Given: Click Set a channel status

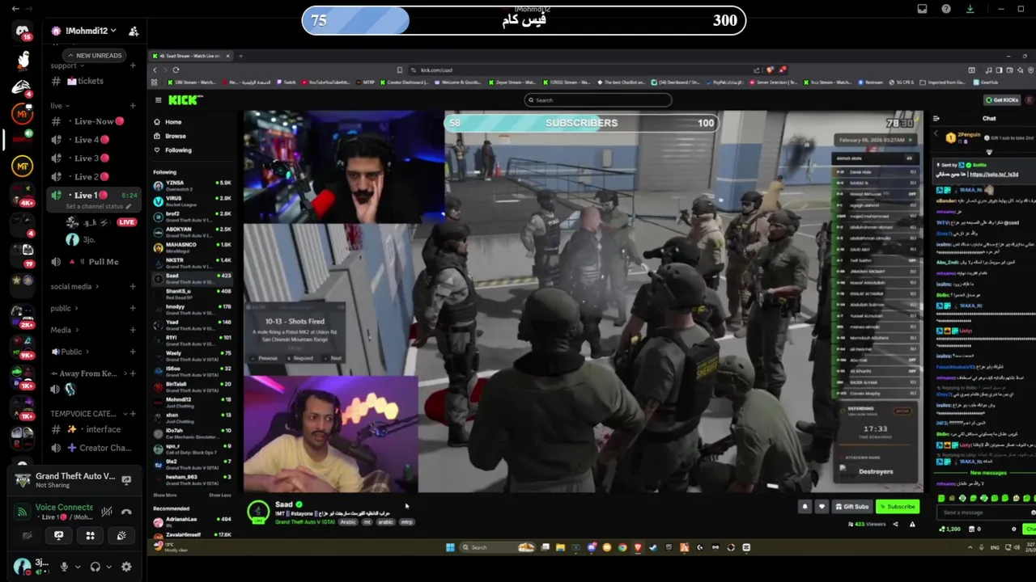Looking at the screenshot, I should 98,207.
